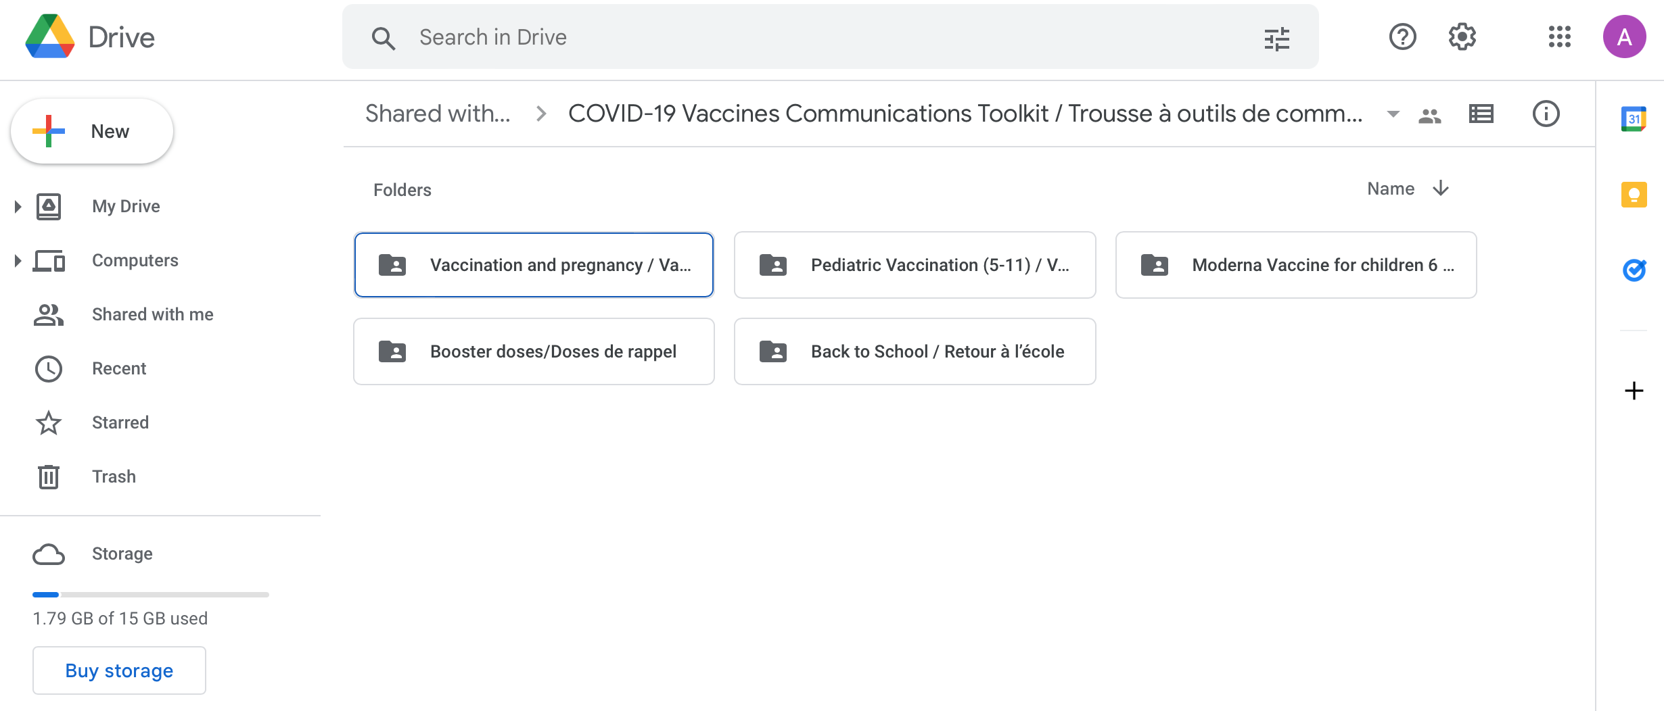The width and height of the screenshot is (1664, 711).
Task: Open Google Calendar side panel
Action: (1634, 120)
